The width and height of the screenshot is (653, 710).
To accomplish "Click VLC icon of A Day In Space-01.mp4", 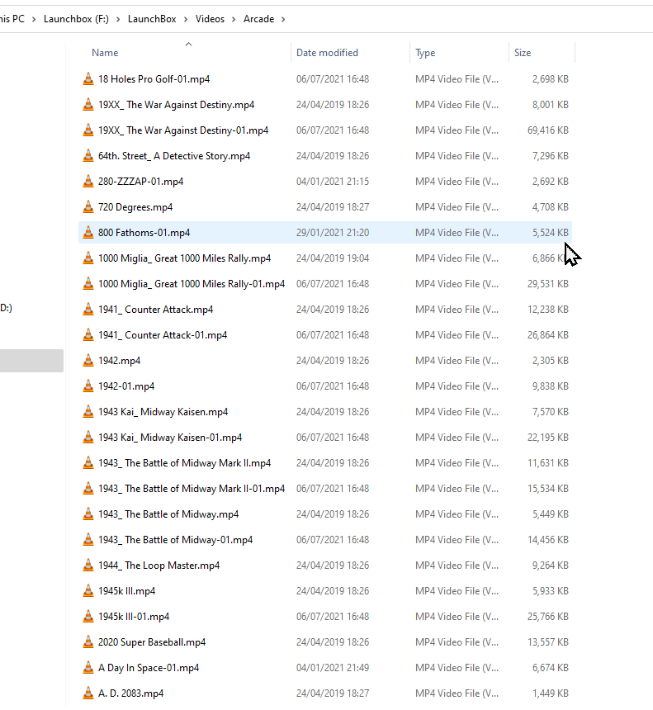I will 88,667.
